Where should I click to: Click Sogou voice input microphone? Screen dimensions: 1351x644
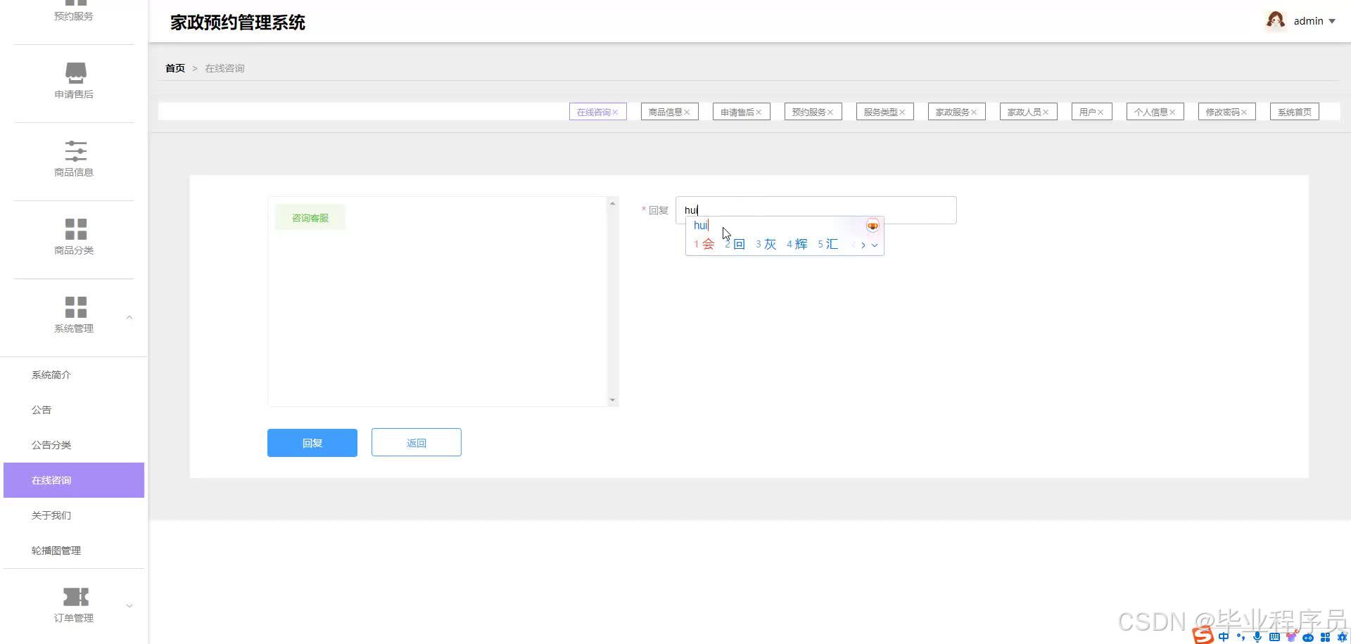point(1257,637)
